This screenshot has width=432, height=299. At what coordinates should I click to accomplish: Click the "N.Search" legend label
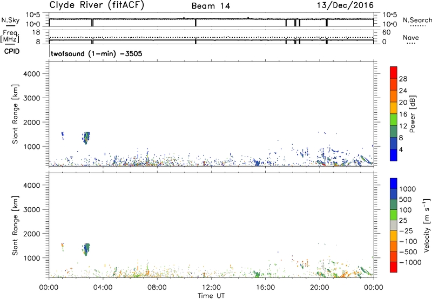click(x=417, y=20)
